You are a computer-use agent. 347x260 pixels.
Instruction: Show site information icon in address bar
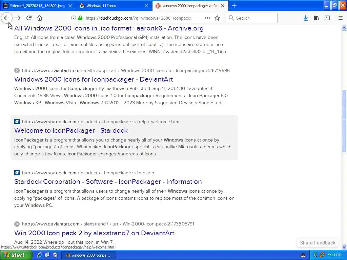click(74, 18)
